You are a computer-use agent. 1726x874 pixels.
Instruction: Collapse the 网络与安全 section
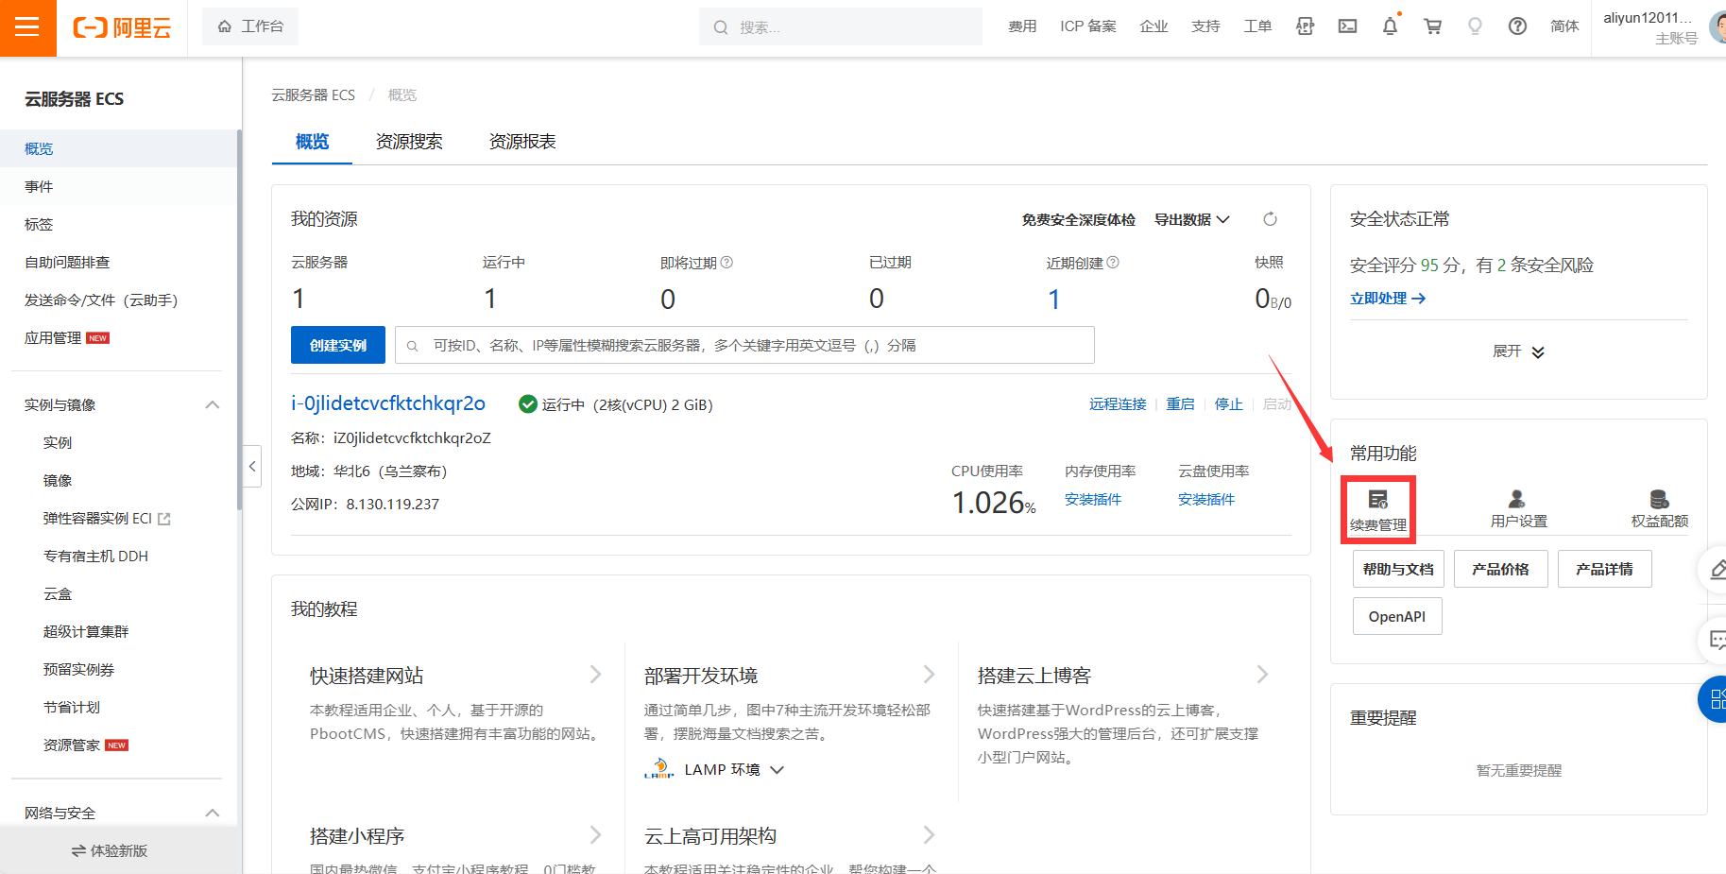[213, 813]
